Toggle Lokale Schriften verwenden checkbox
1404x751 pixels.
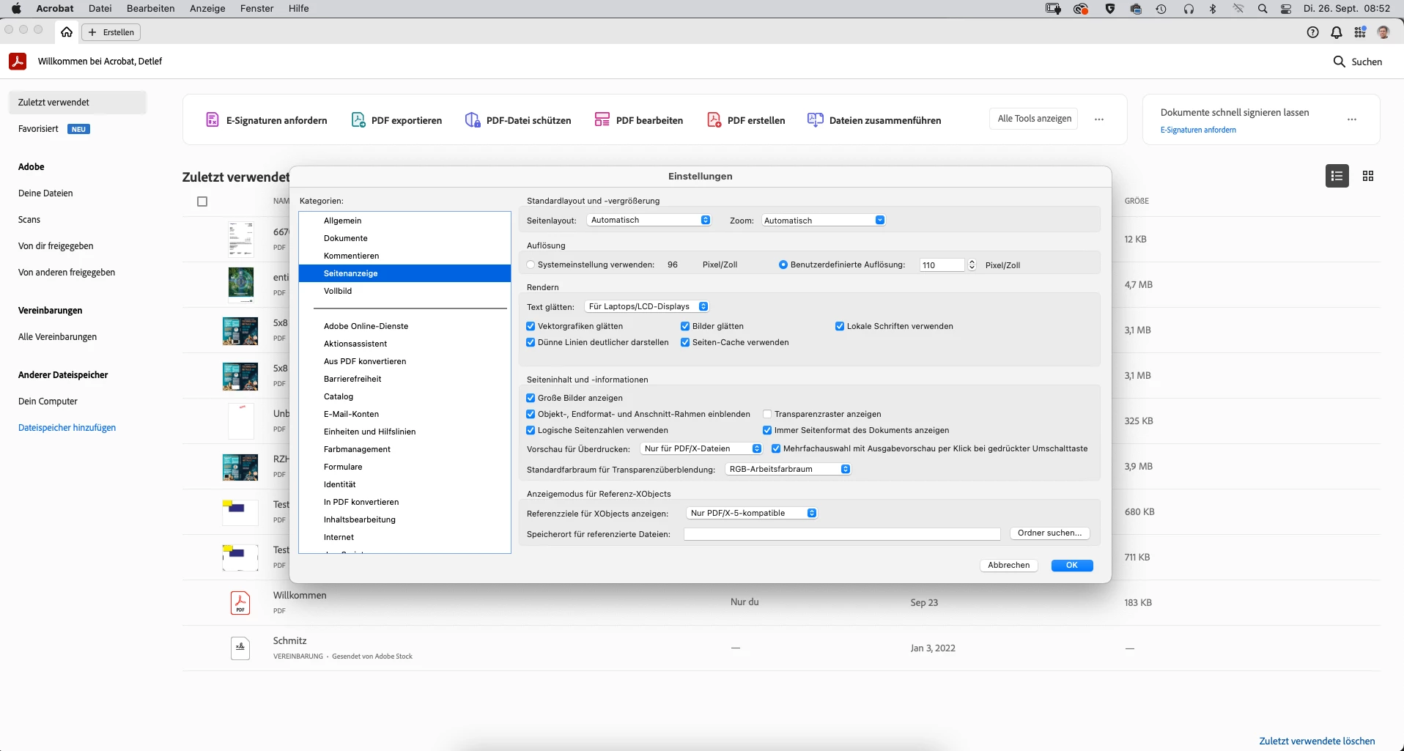[x=840, y=327]
